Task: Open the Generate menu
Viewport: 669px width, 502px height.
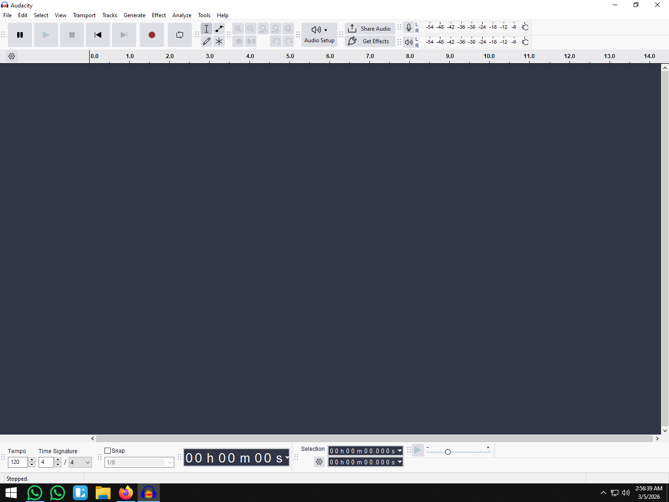Action: tap(134, 15)
